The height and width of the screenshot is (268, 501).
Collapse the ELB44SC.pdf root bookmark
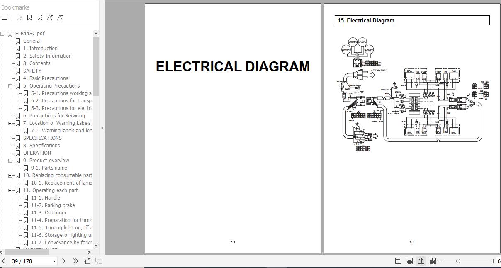click(2, 34)
